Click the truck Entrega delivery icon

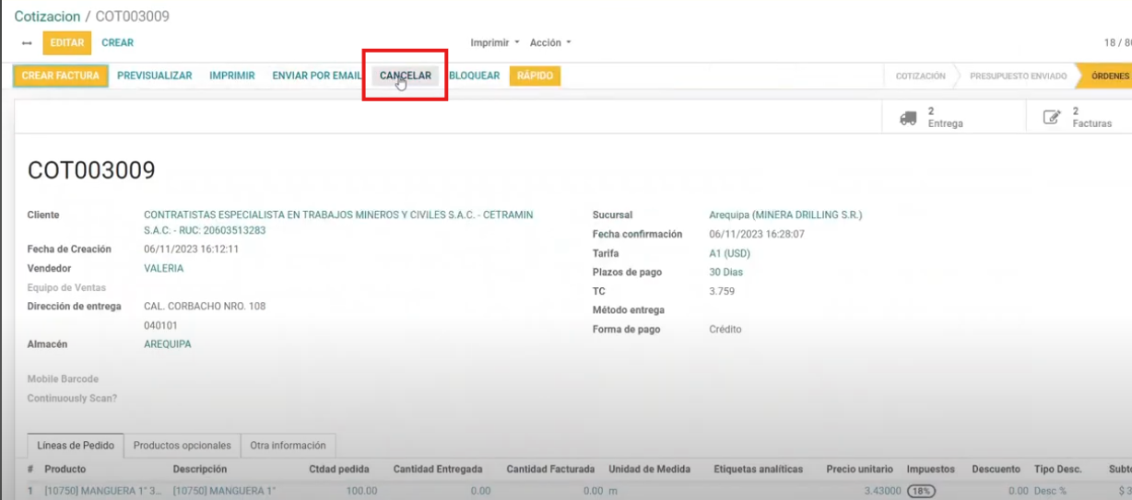click(x=908, y=117)
